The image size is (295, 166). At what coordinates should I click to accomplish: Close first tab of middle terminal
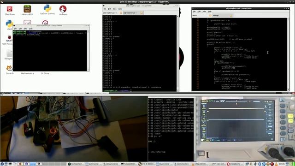tap(121, 13)
